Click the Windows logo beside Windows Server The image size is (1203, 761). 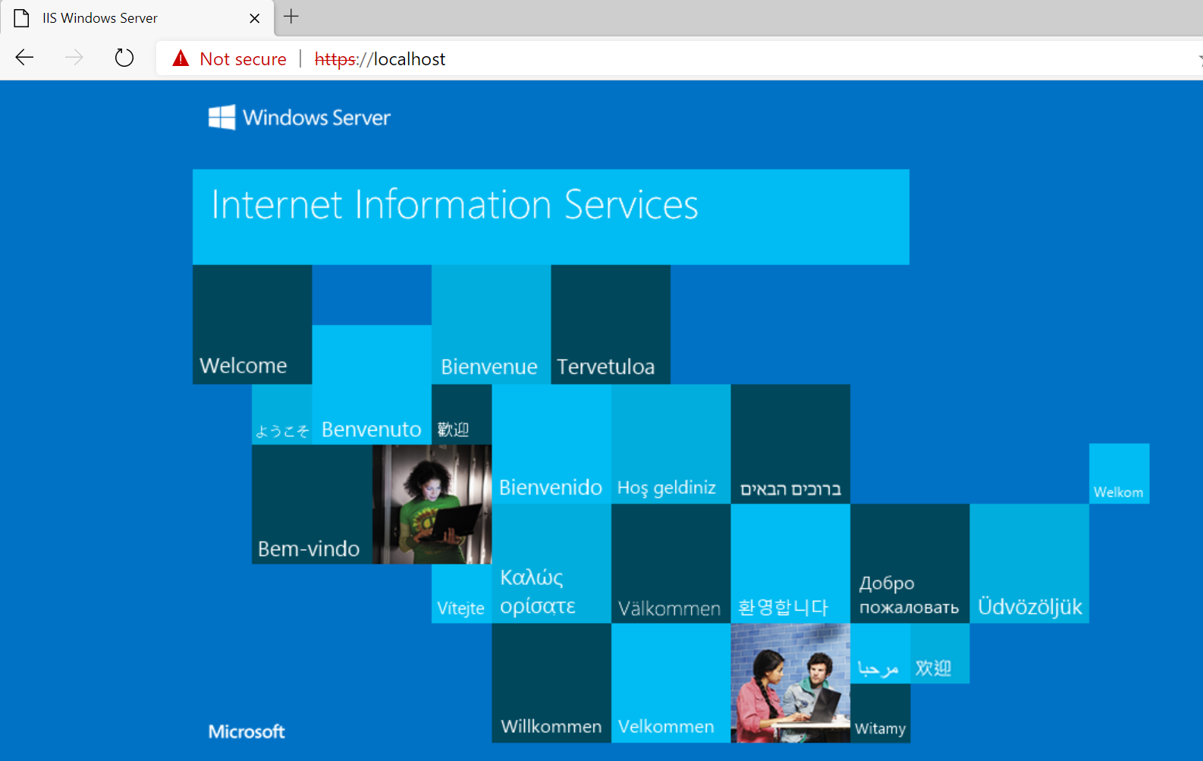click(222, 118)
